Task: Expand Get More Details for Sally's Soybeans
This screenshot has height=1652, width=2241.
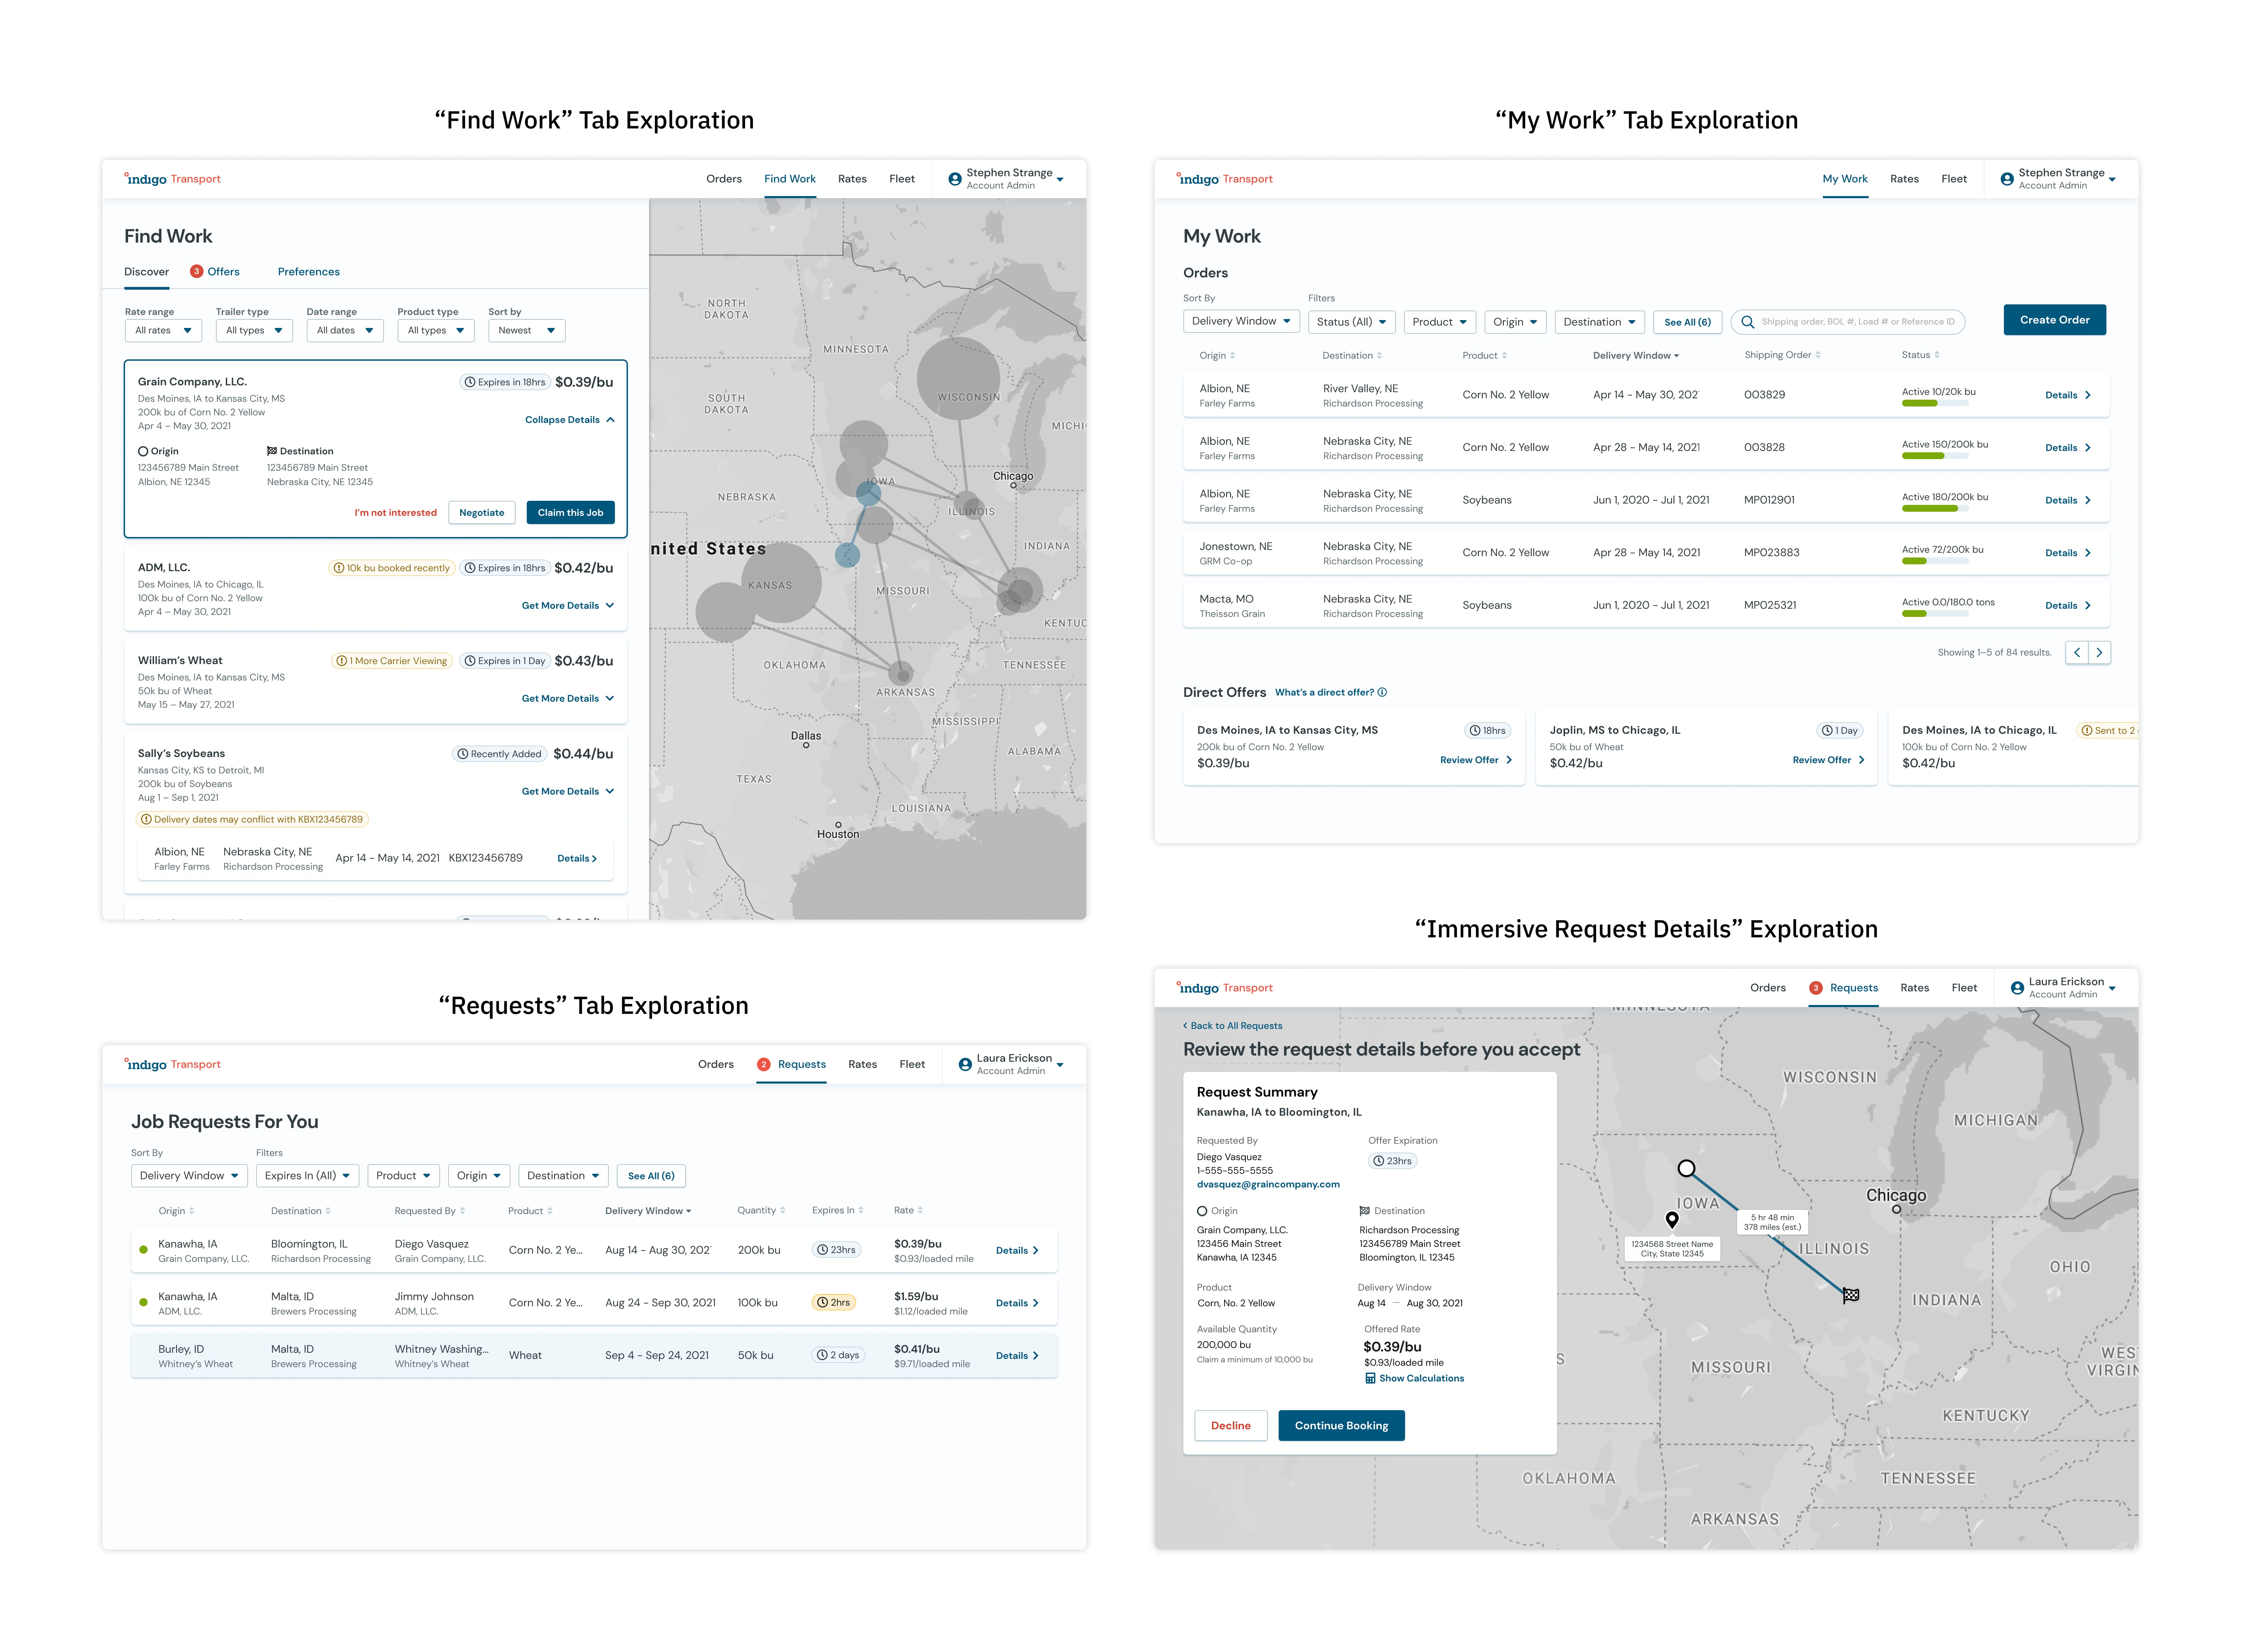Action: (568, 792)
